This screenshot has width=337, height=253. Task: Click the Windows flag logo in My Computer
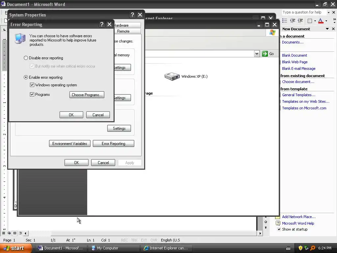272,32
